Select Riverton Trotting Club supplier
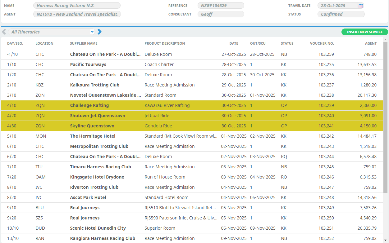Viewport: 389px width, 243px height. pos(94,187)
